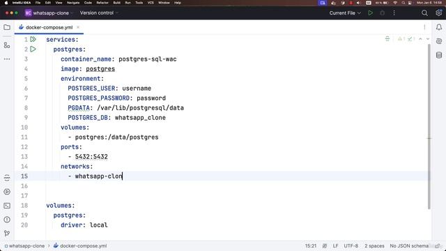Image resolution: width=446 pixels, height=251 pixels.
Task: Go to previous highlighted problem arrow
Action: tap(420, 39)
